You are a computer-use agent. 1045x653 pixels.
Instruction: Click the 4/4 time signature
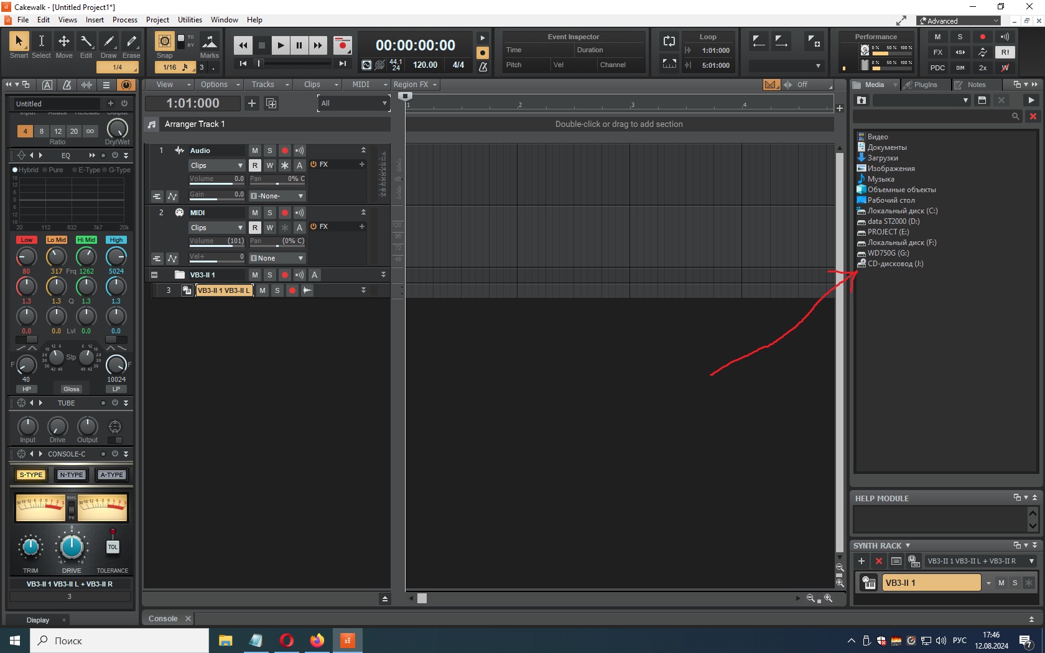pyautogui.click(x=458, y=65)
